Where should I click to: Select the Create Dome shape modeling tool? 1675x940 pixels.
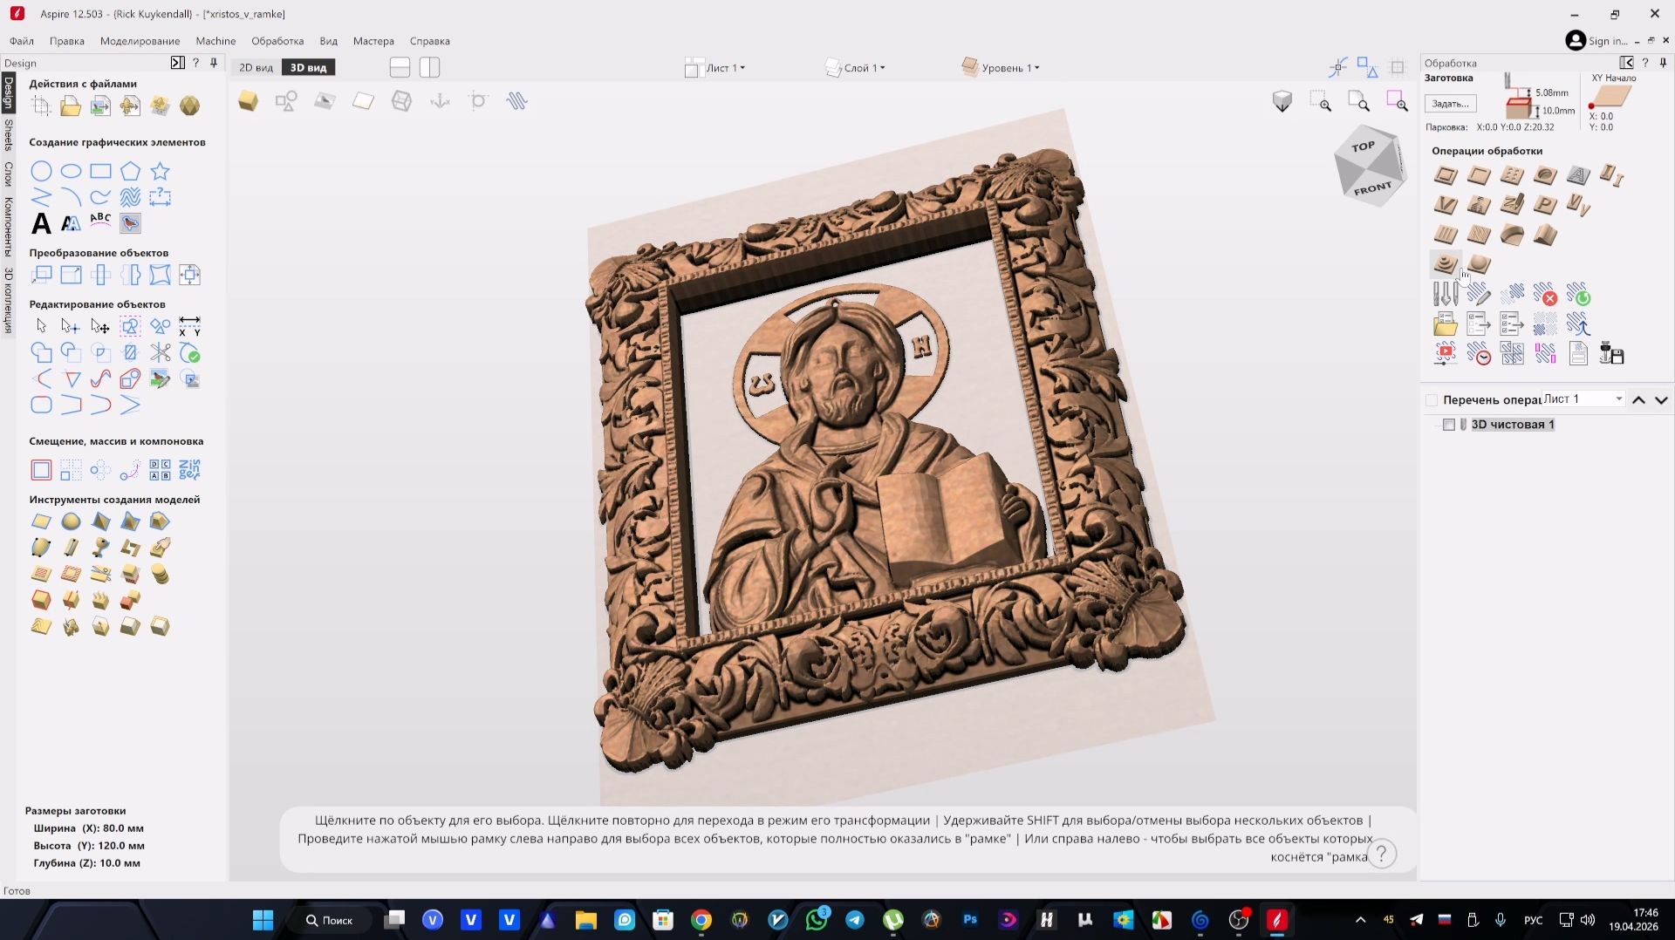(71, 521)
